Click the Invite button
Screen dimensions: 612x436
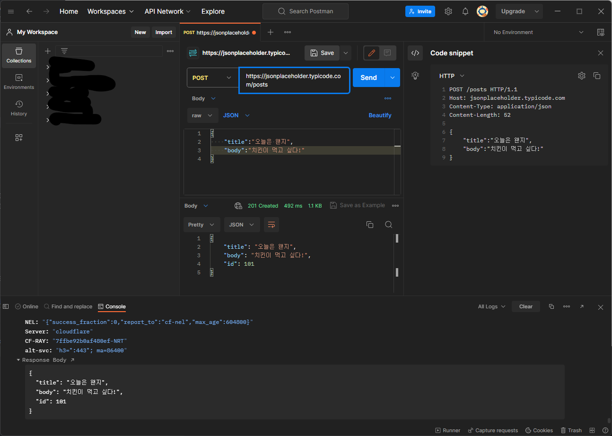pyautogui.click(x=420, y=11)
